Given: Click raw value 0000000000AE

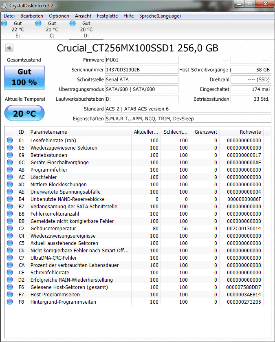Looking at the screenshot, I should (x=244, y=163).
